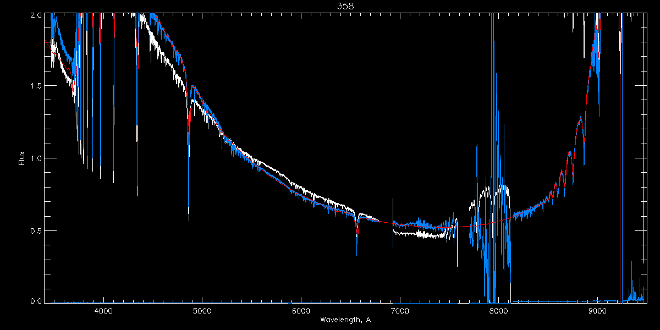
Task: Click the x-axis tick label 7000
Action: pyautogui.click(x=400, y=312)
